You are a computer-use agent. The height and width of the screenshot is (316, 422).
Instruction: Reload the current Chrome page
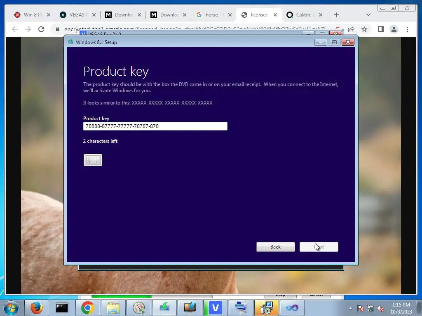tap(41, 29)
